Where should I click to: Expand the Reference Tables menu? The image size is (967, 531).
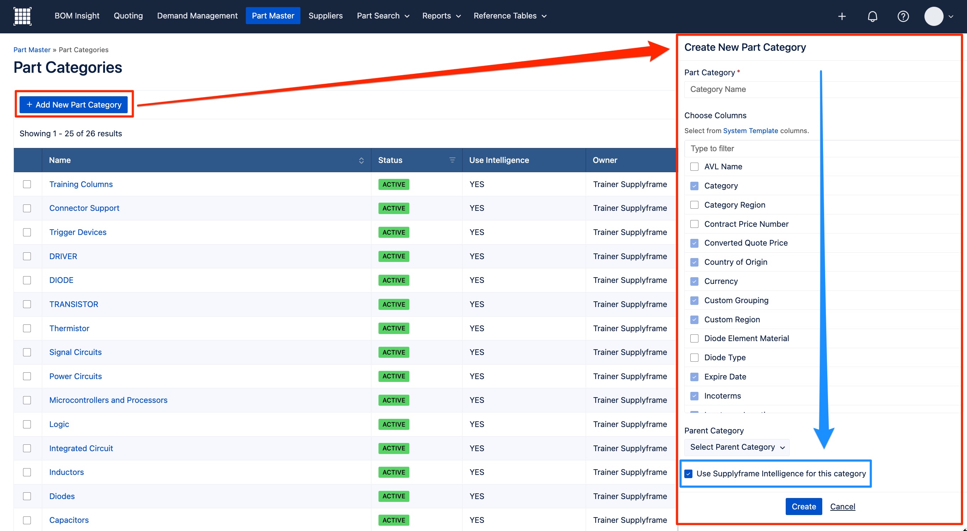[510, 16]
